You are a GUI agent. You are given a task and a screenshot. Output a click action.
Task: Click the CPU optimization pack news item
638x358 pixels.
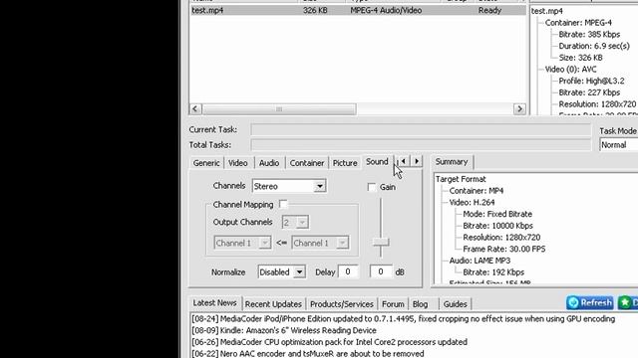[x=329, y=342]
